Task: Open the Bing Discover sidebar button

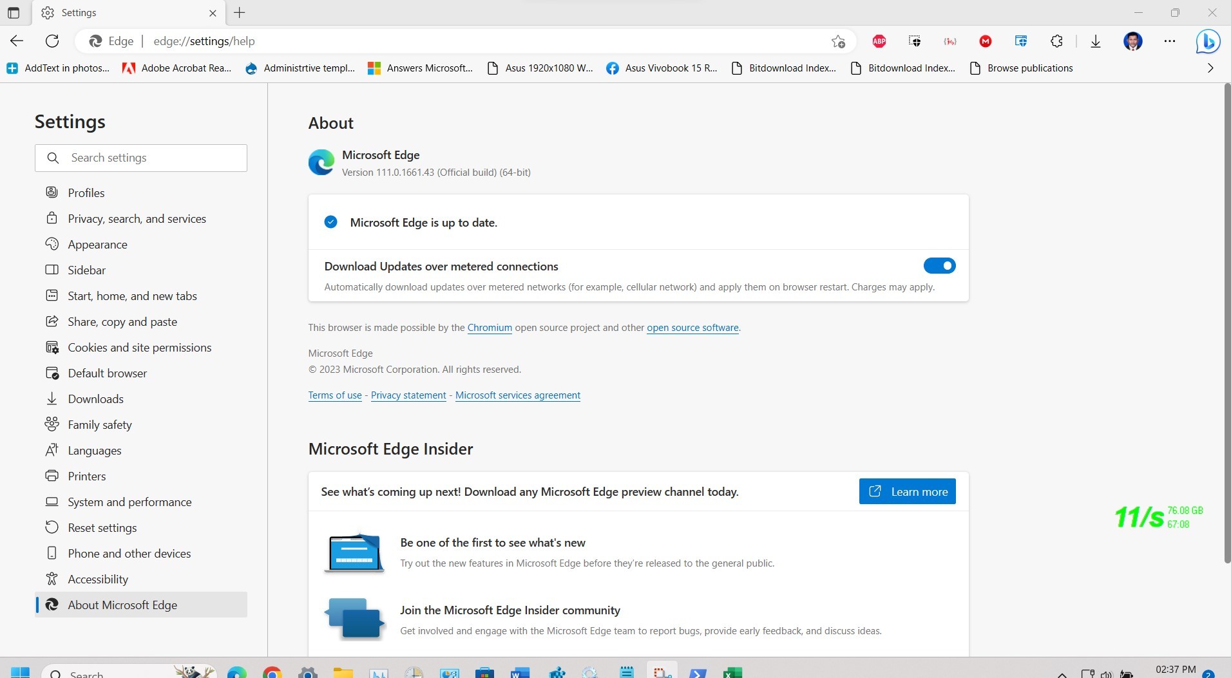Action: 1208,41
